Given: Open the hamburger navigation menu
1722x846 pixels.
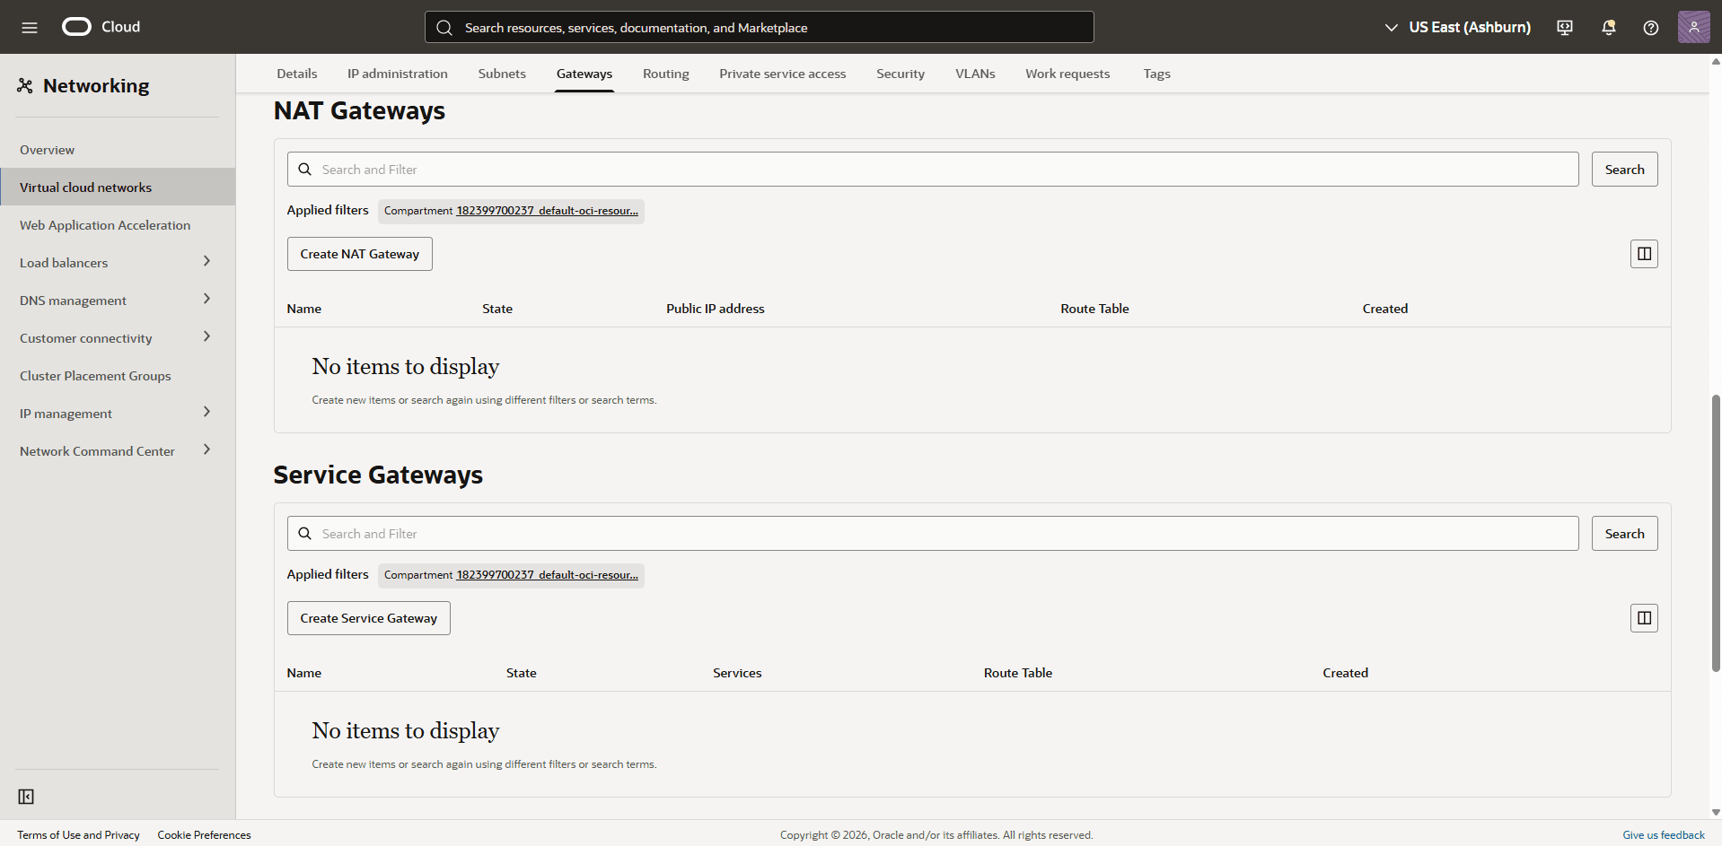Looking at the screenshot, I should [x=30, y=27].
